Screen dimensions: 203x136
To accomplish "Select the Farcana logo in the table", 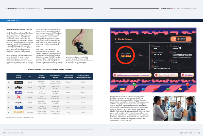I will point(19,102).
